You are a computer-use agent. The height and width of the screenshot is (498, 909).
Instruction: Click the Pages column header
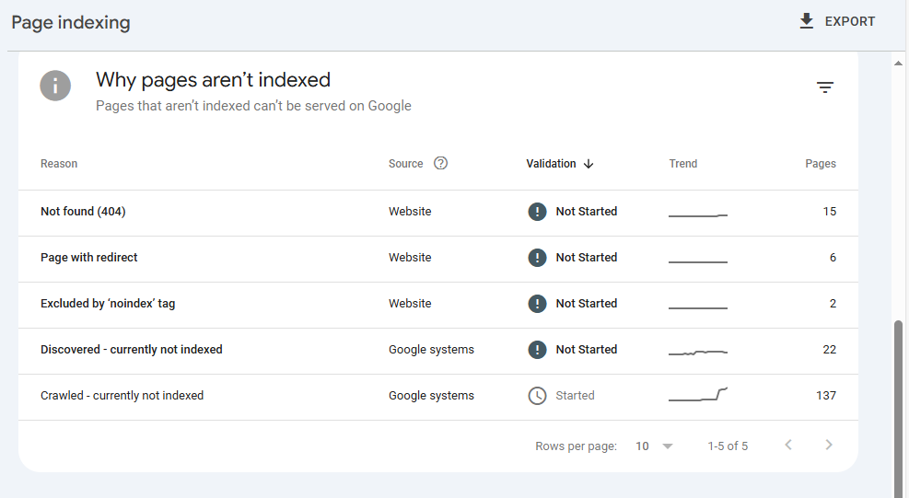(820, 164)
